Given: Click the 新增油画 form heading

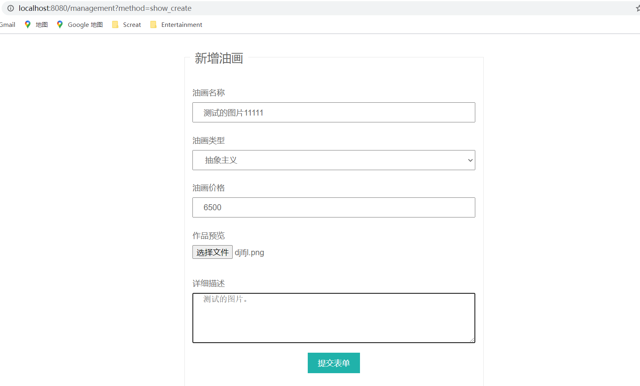Looking at the screenshot, I should click(x=219, y=58).
